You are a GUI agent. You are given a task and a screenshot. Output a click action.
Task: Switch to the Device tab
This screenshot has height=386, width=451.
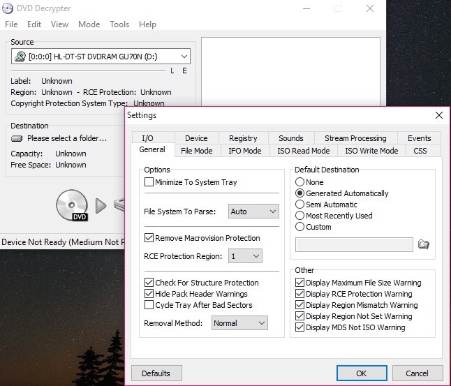coord(196,138)
